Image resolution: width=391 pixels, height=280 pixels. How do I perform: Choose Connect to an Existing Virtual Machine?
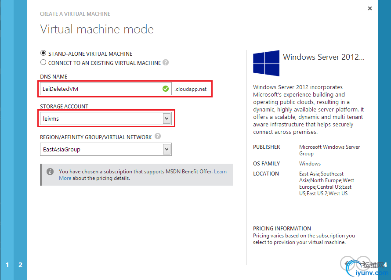pos(43,62)
